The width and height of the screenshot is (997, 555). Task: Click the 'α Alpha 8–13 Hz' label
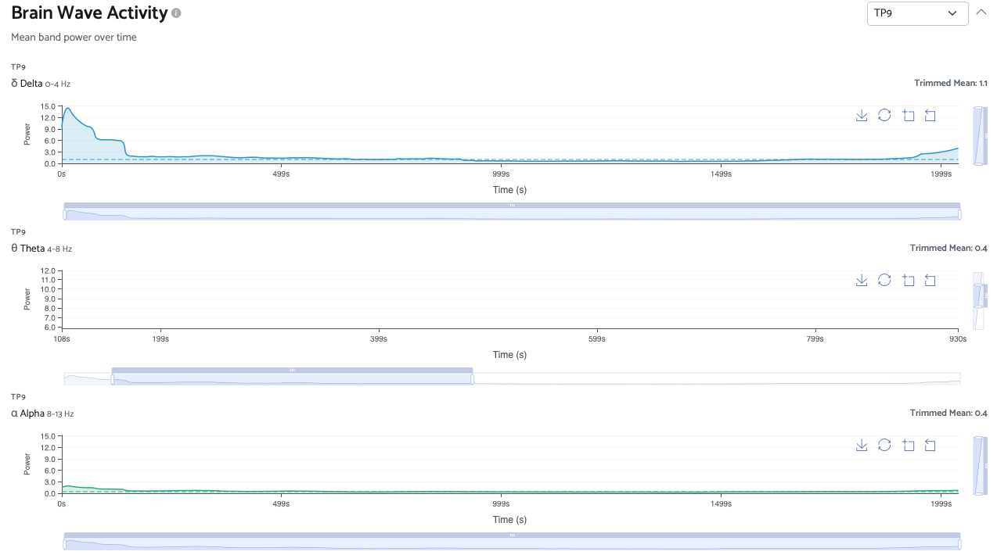(42, 413)
